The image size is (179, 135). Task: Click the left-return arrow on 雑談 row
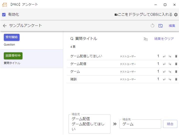(x=164, y=79)
